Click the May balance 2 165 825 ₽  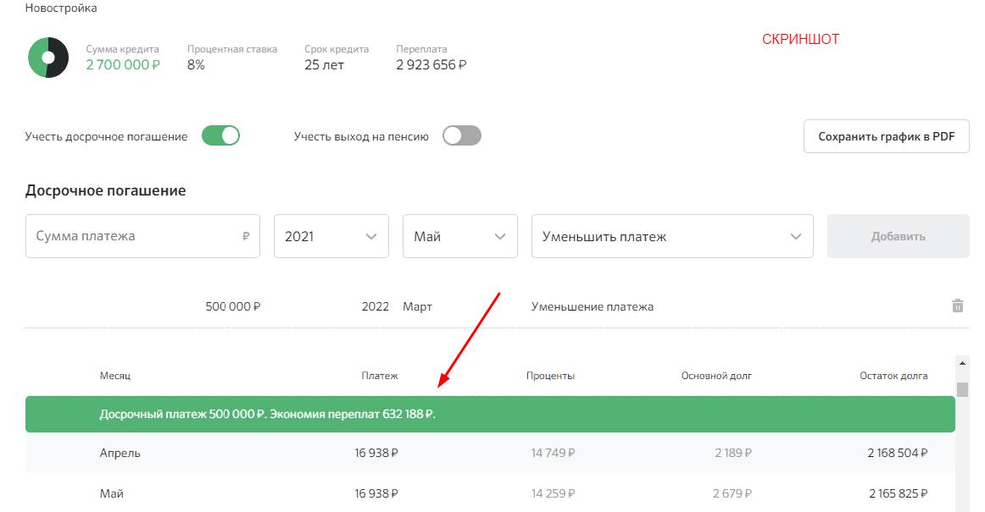pos(899,493)
